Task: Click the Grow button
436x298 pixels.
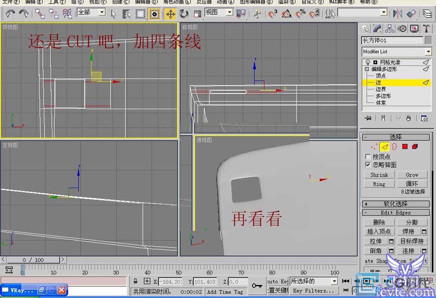Action: (x=412, y=175)
